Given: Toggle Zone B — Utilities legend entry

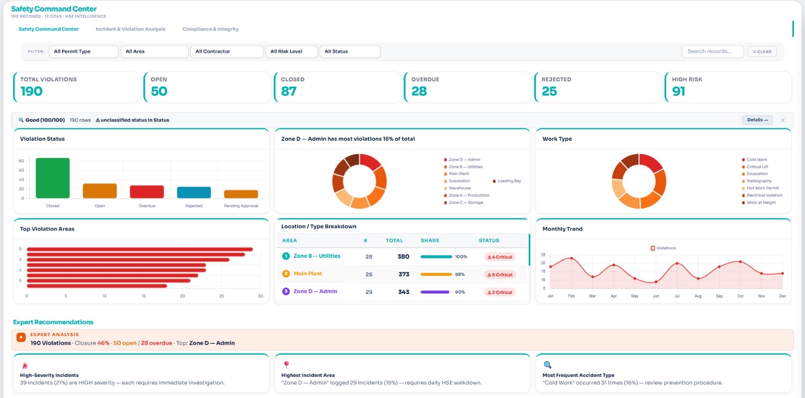Looking at the screenshot, I should pos(463,167).
